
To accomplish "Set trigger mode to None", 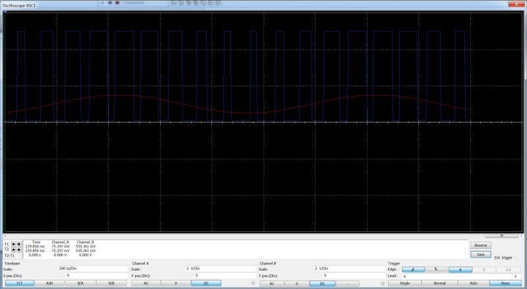I will (x=505, y=283).
